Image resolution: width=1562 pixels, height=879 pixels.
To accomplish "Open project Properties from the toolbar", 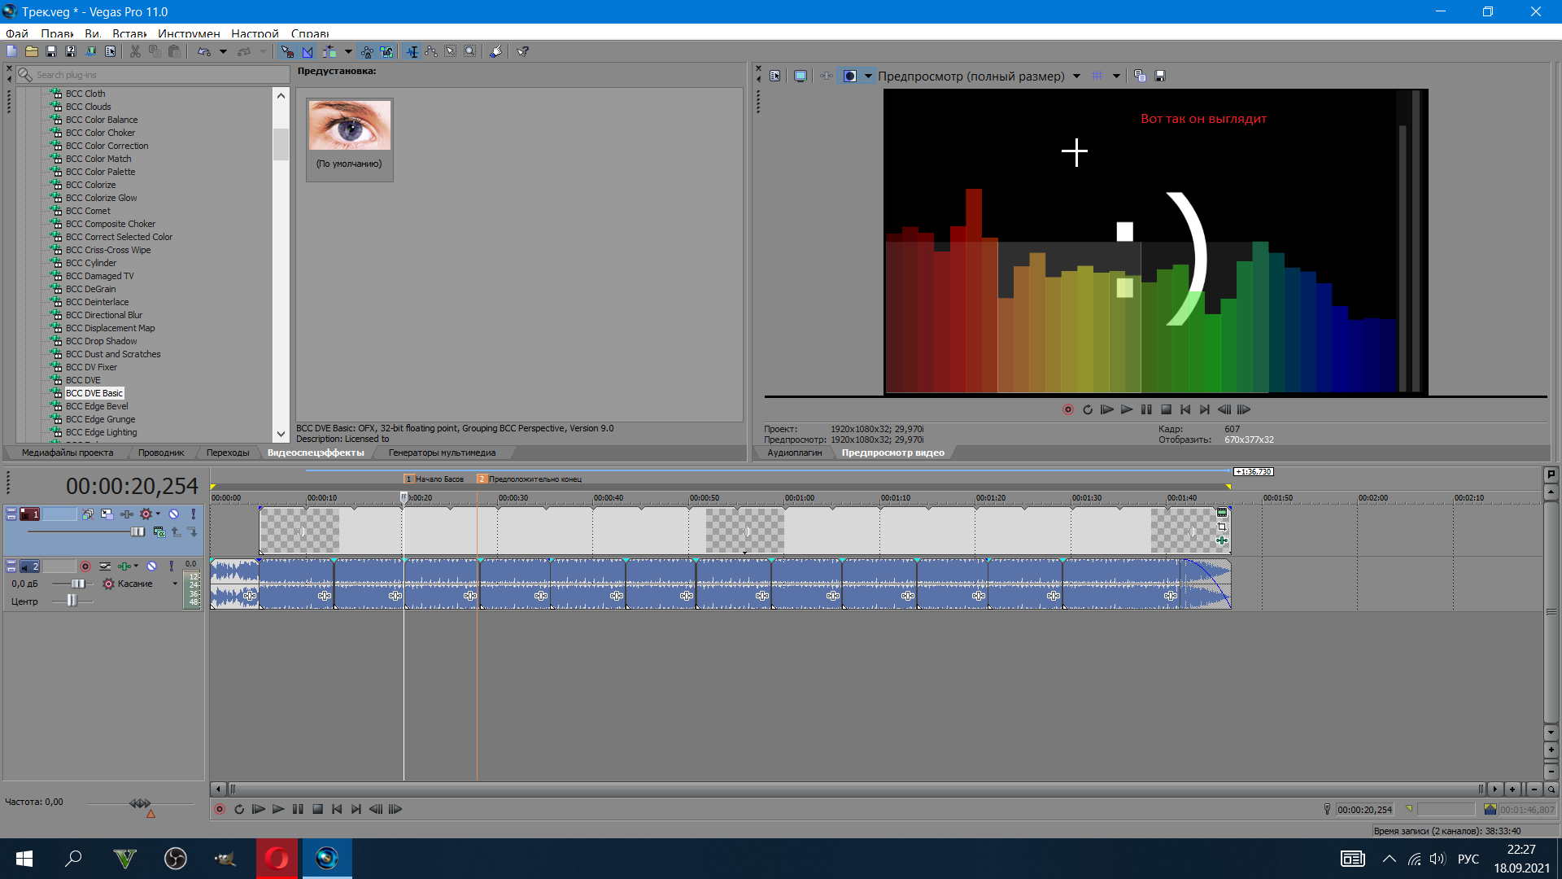I will tap(110, 51).
